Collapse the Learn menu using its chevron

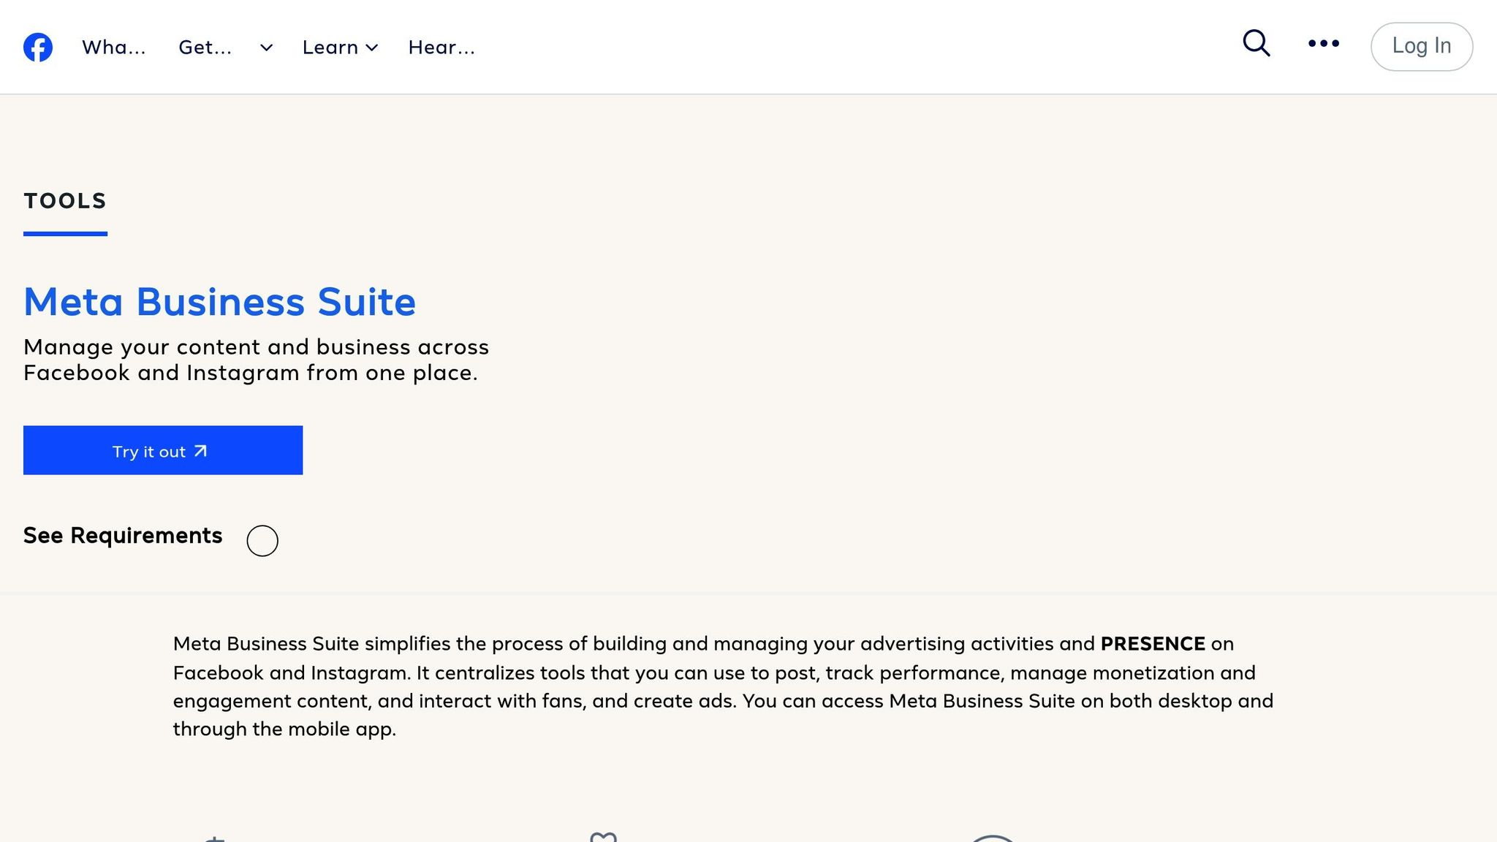(371, 48)
